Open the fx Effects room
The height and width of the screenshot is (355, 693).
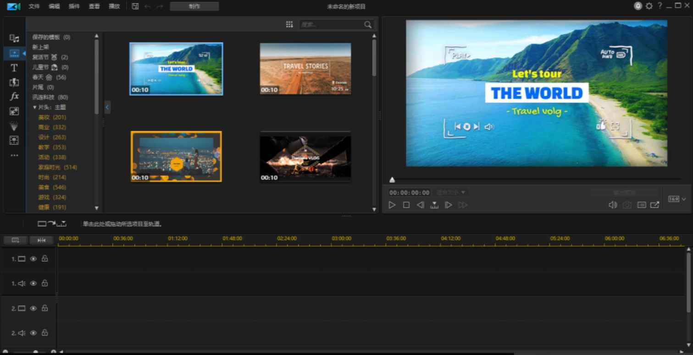pyautogui.click(x=14, y=96)
